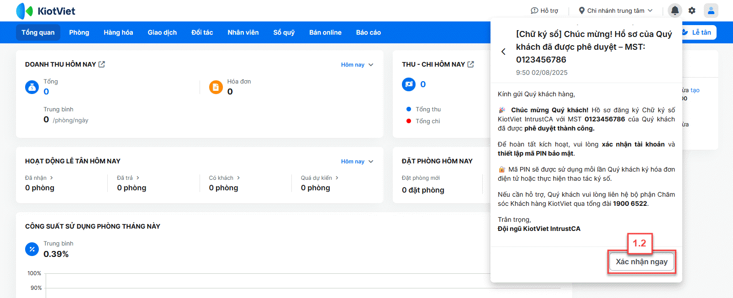This screenshot has height=298, width=733.
Task: Click the CÔNG SUẤT SỬ DỤNG PHÒNG THÁNG NÀY heading
Action: pos(93,226)
